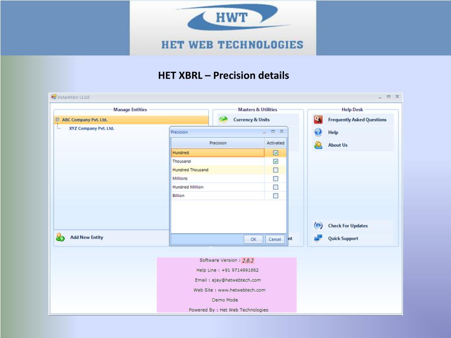Click the Activated column header

click(275, 143)
